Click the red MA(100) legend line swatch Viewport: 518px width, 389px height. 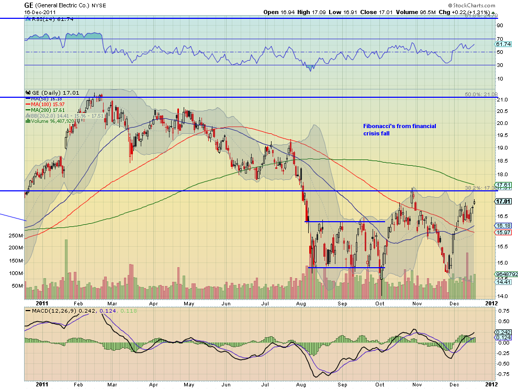pyautogui.click(x=28, y=105)
